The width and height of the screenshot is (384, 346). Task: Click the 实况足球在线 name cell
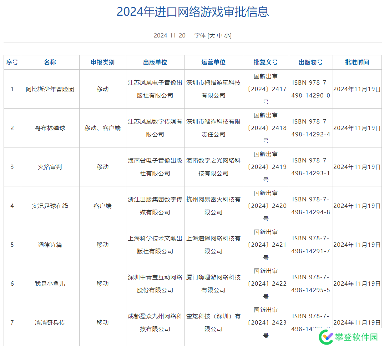click(x=50, y=206)
